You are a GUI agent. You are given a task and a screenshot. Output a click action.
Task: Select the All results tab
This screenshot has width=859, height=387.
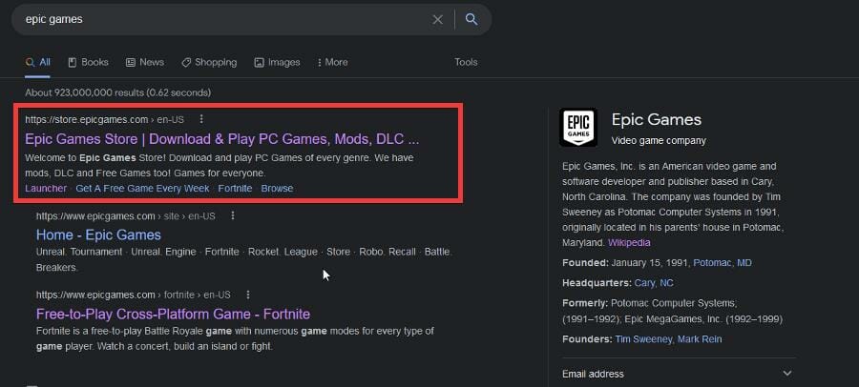(38, 62)
